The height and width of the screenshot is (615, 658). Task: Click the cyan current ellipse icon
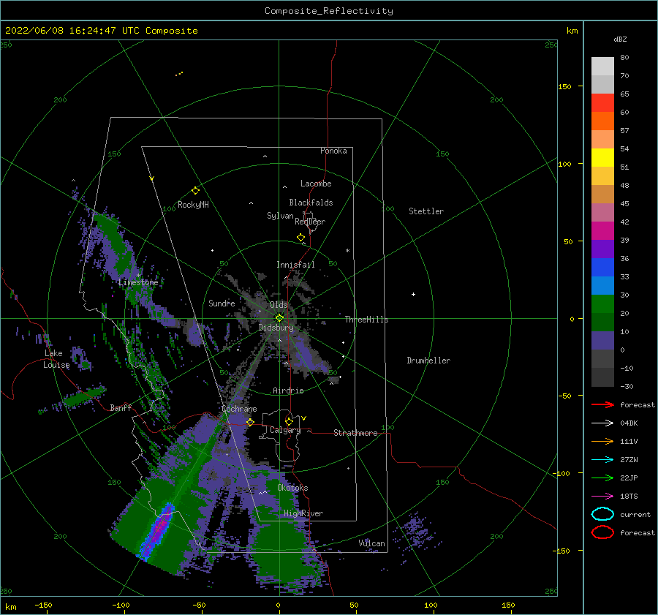[x=602, y=514]
